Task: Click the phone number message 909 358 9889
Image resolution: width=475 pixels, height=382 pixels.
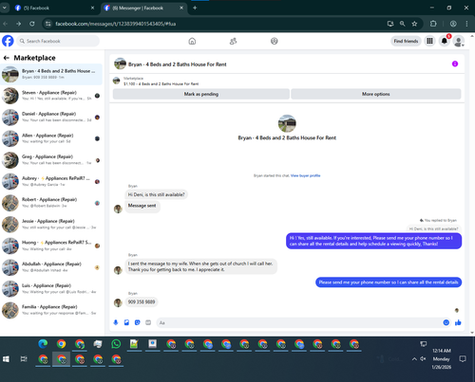Action: pyautogui.click(x=142, y=301)
